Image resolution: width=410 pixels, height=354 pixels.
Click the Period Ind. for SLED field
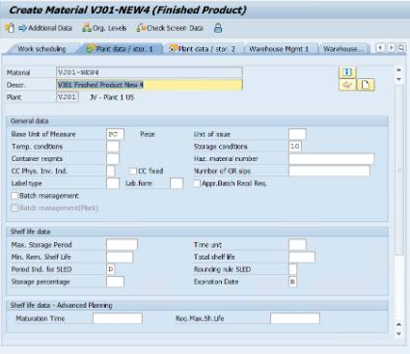(111, 269)
